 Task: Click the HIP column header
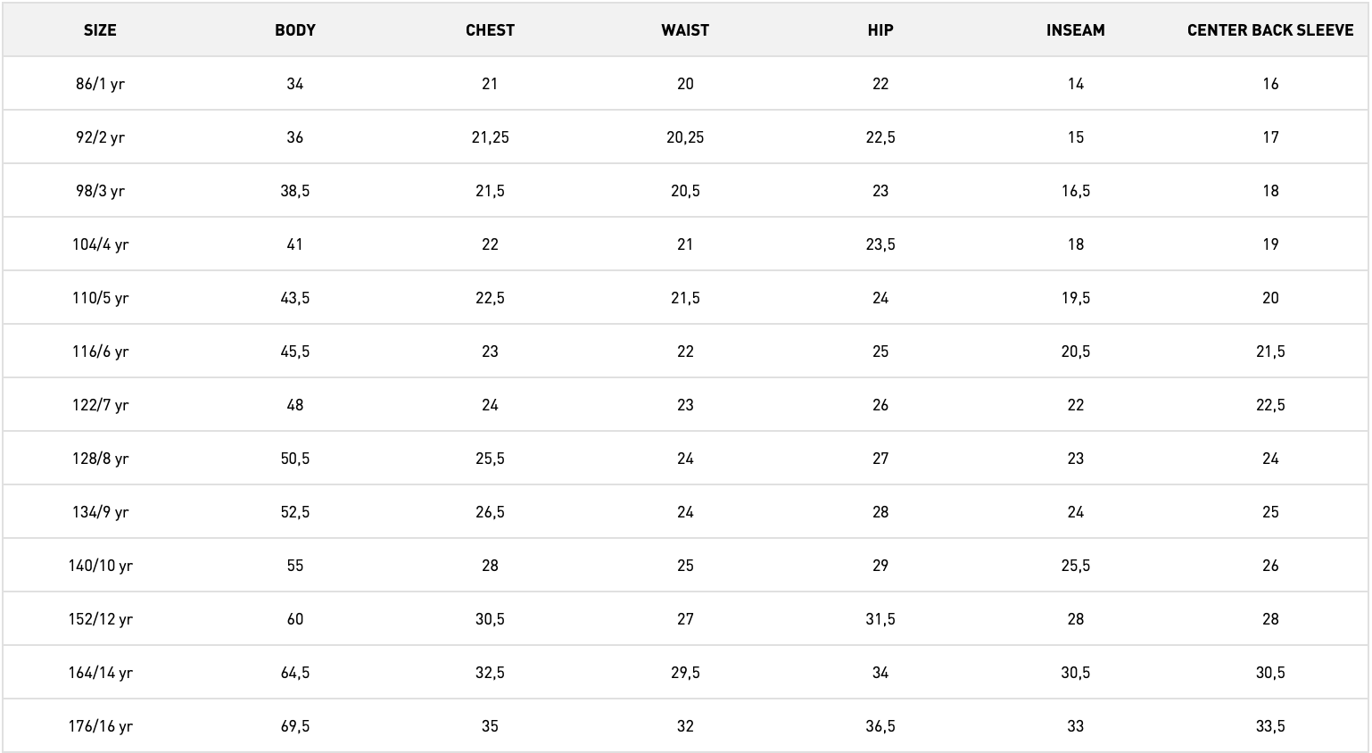coord(880,30)
